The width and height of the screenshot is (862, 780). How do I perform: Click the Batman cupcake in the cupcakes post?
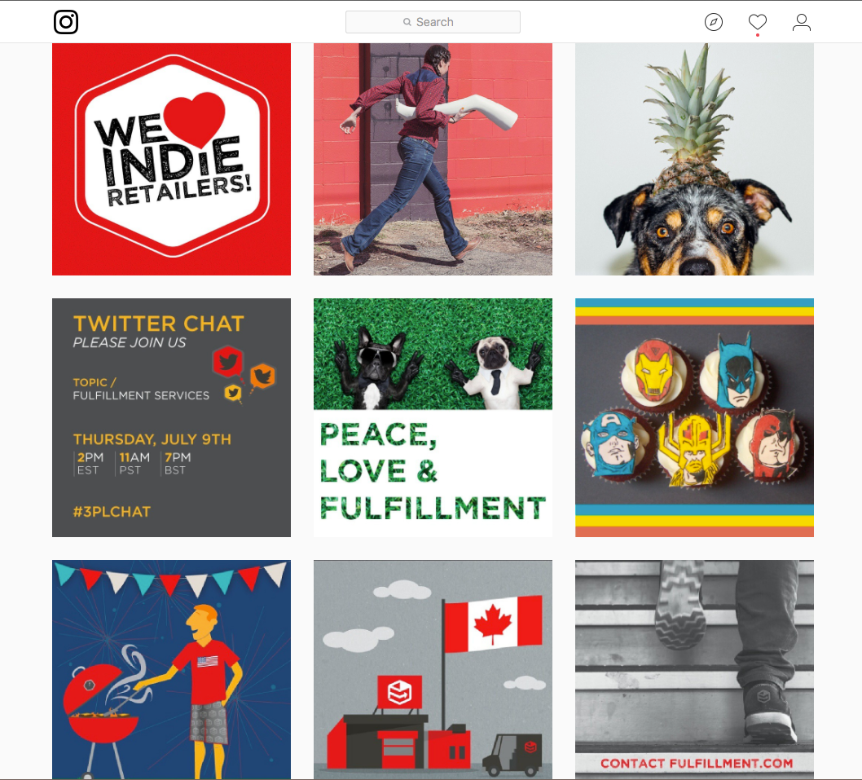[736, 373]
